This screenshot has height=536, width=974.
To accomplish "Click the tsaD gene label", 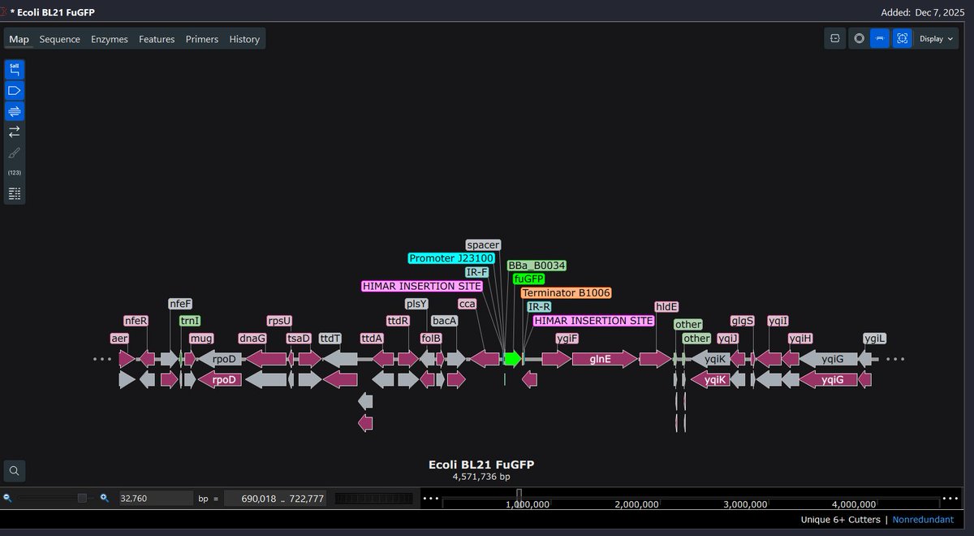I will 298,338.
